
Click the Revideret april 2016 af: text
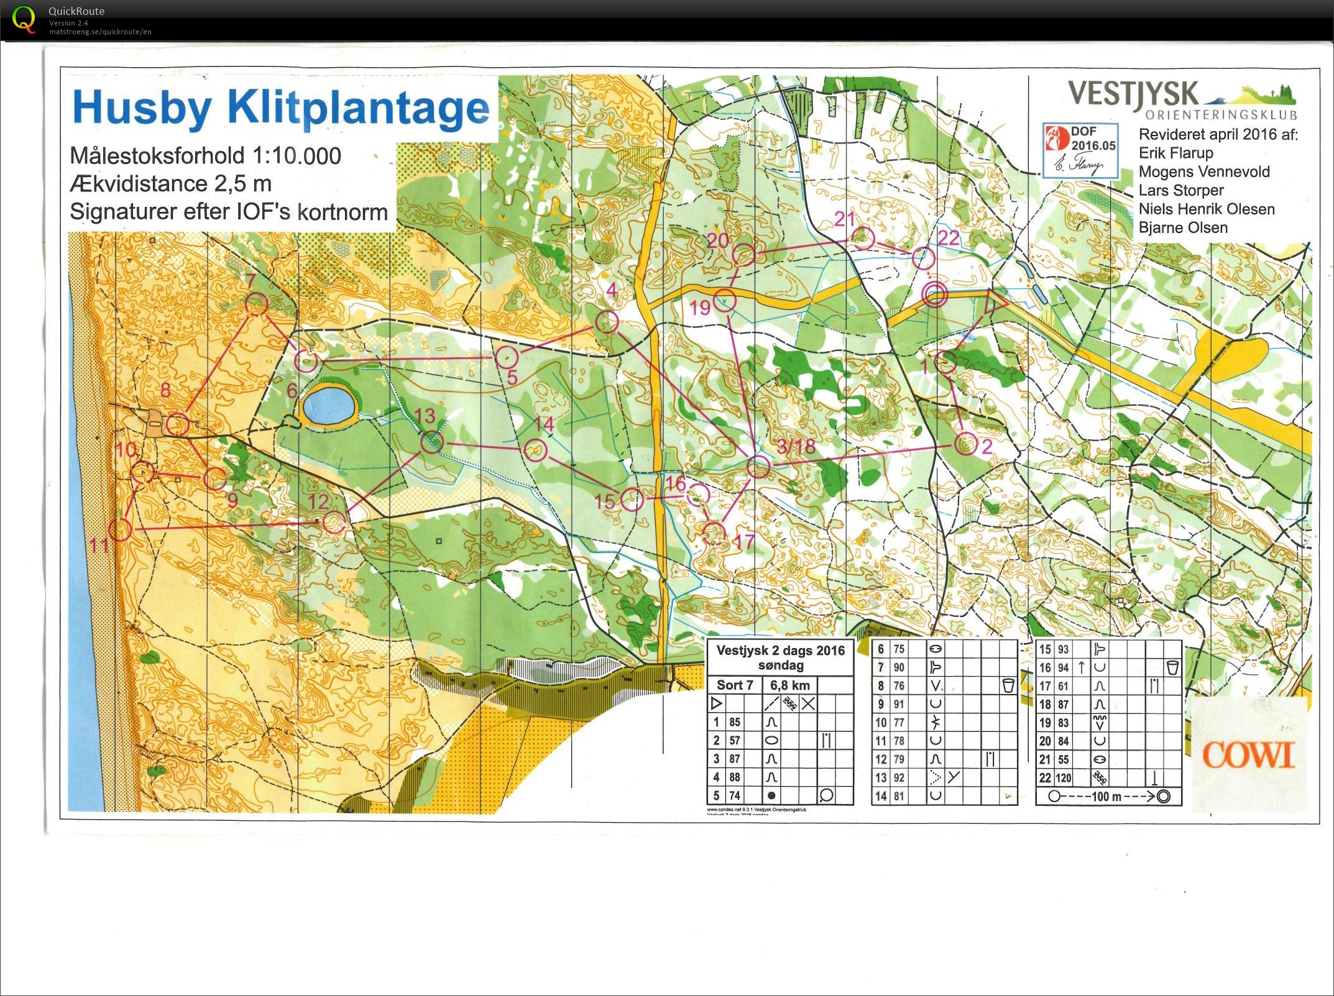[1218, 134]
